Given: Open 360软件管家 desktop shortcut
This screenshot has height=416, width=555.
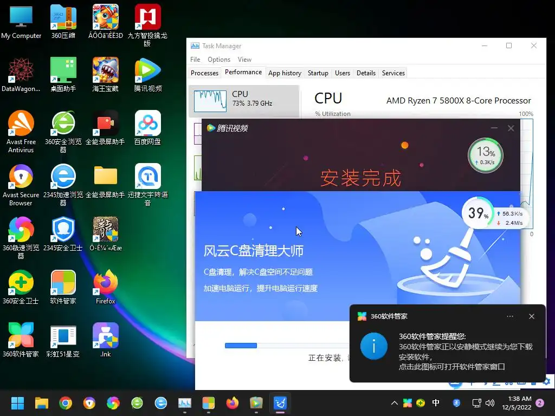Looking at the screenshot, I should [x=21, y=340].
